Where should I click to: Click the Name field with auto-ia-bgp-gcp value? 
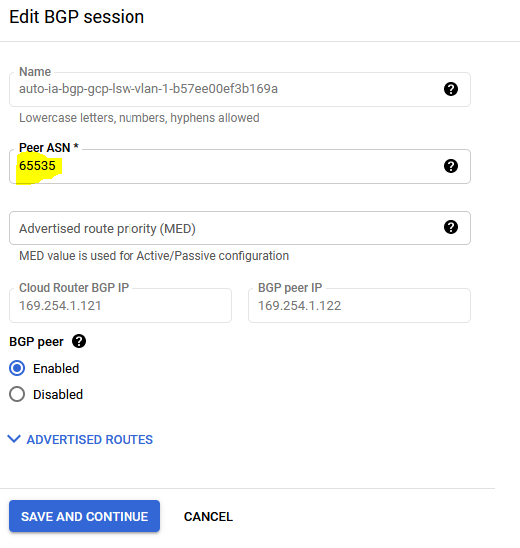click(240, 89)
